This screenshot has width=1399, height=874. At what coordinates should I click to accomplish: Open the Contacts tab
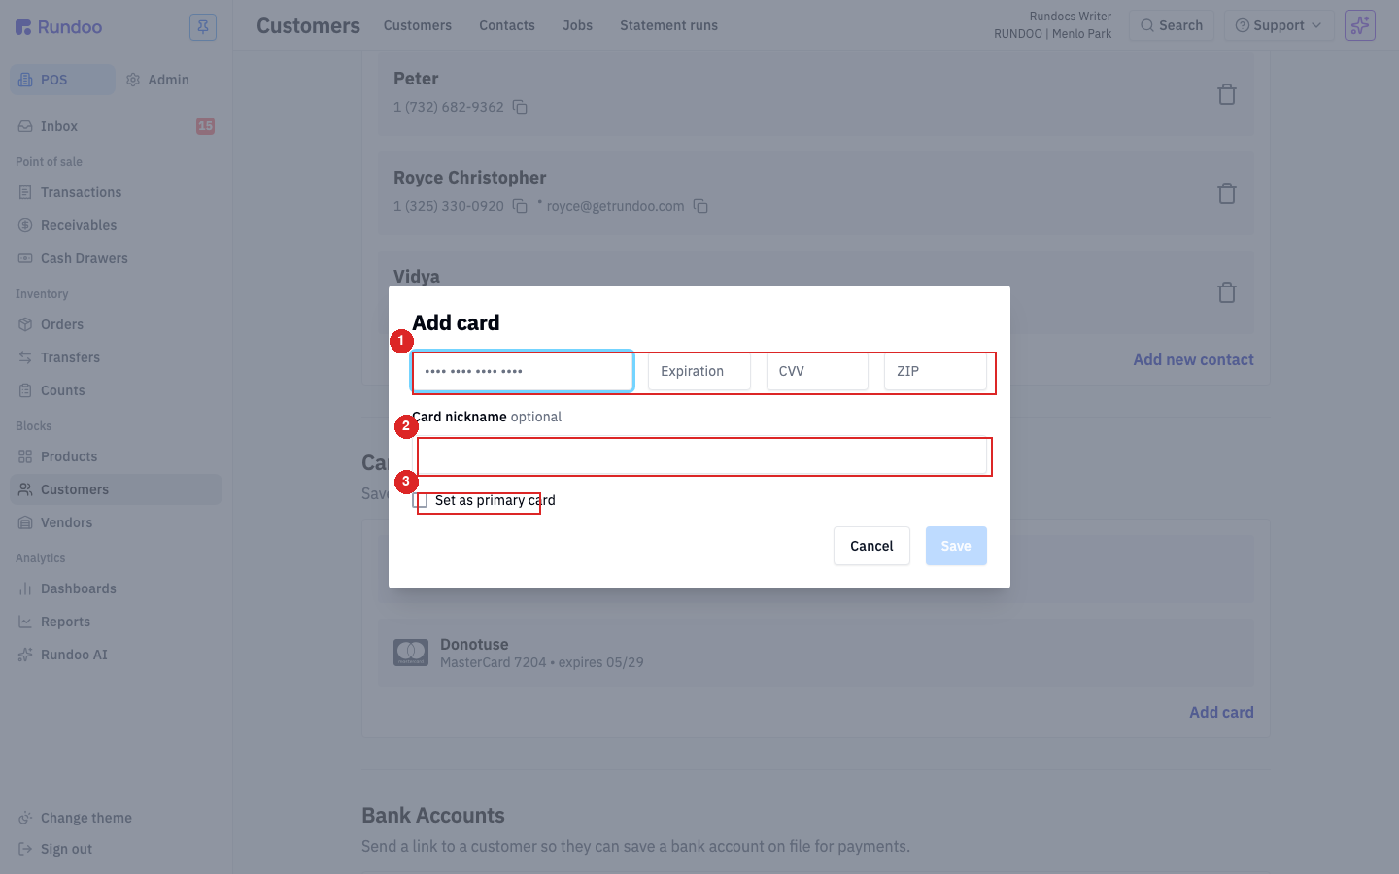pos(507,25)
